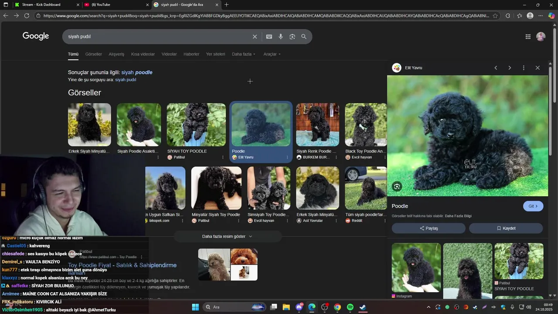Clear the search box with the X icon
558x314 pixels.
pyautogui.click(x=255, y=37)
